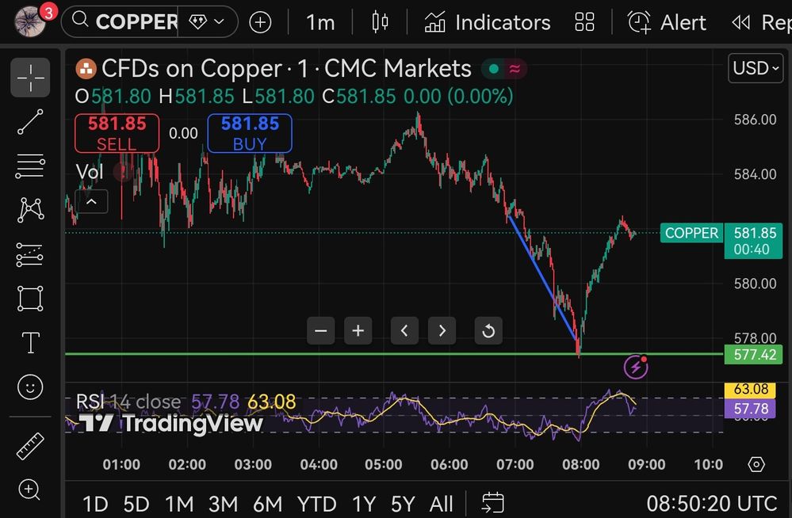Select the 6M date range

(267, 504)
